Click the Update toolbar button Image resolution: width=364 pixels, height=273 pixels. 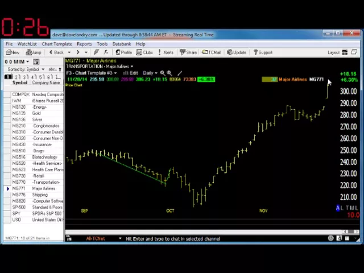[x=237, y=52]
